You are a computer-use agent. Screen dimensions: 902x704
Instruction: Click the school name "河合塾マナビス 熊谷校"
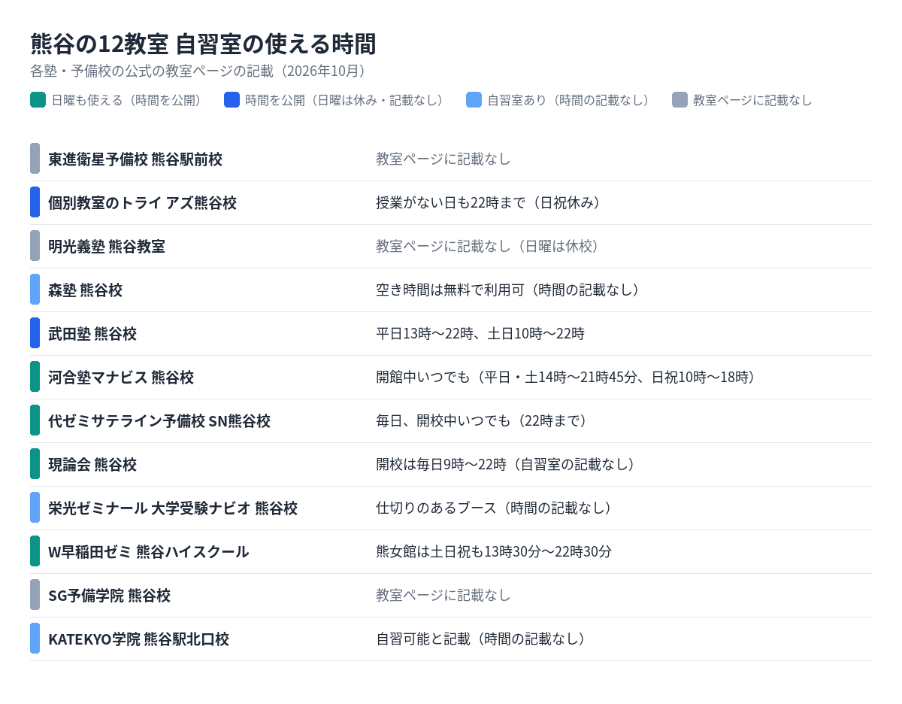click(121, 377)
